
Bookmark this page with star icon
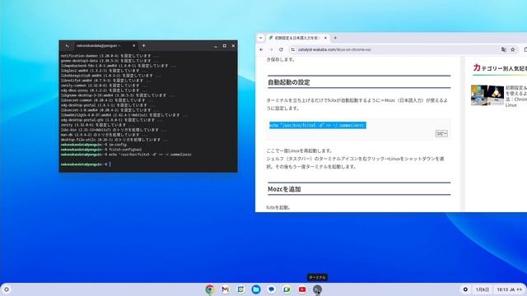[513, 49]
